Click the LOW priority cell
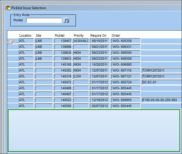This screenshot has width=182, height=154. [x=81, y=76]
